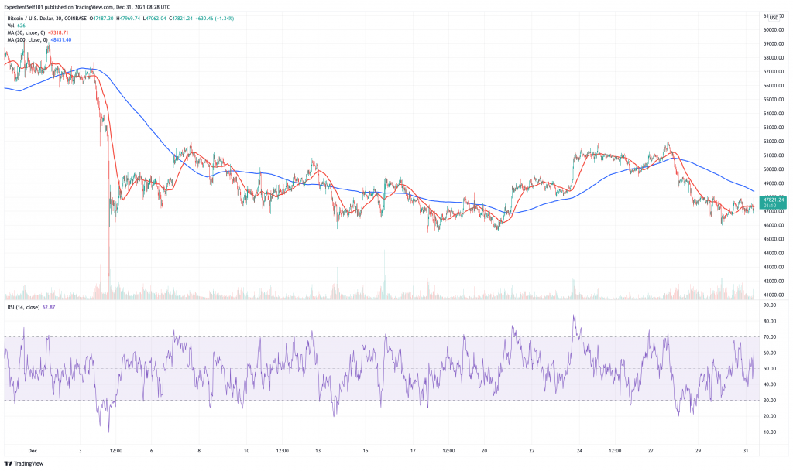Click the 45000.00 price axis label
This screenshot has height=471, width=793.
click(x=774, y=239)
